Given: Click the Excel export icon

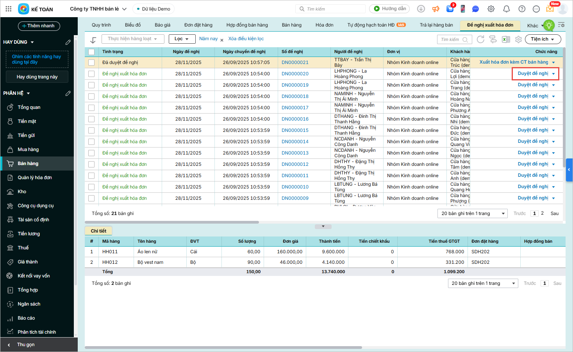Looking at the screenshot, I should point(506,39).
